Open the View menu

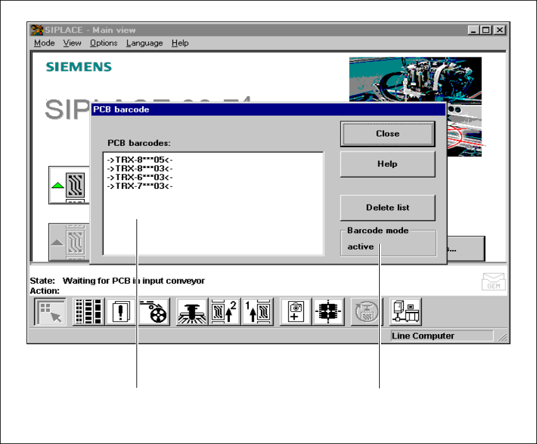[x=72, y=43]
